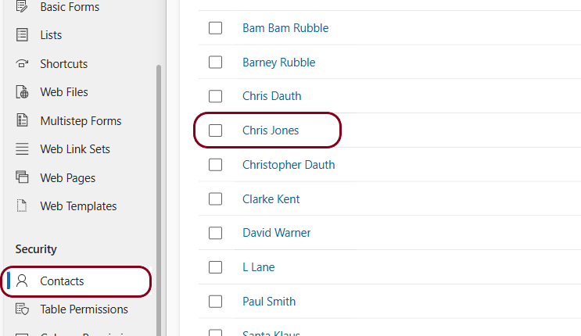
Task: Open the Chris Jones contact link
Action: pos(271,130)
